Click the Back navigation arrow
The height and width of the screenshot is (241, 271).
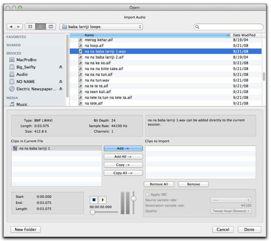point(11,27)
